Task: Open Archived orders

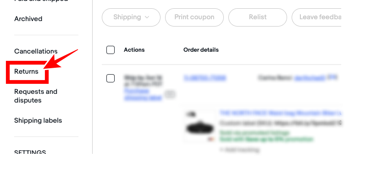Action: tap(28, 19)
